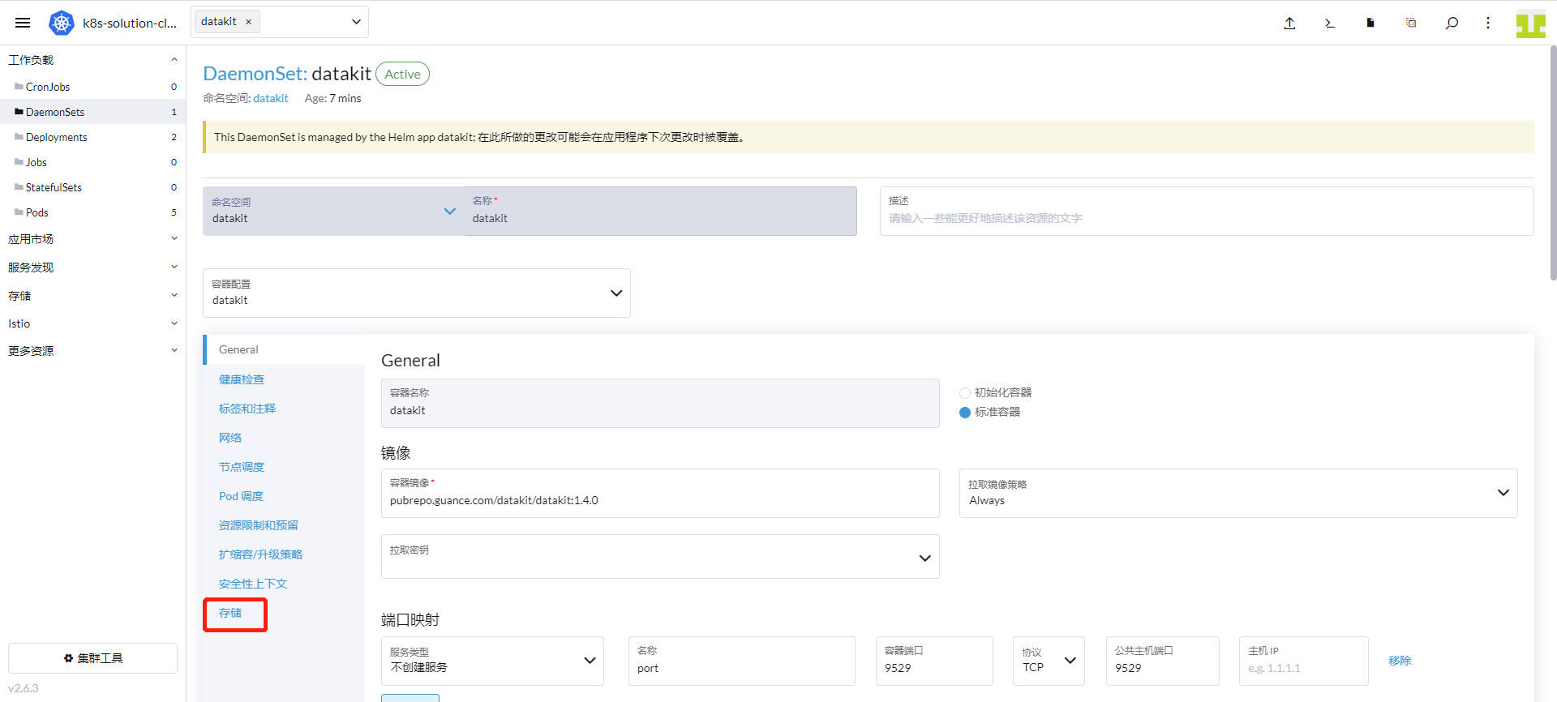Switch to the 存储 container settings tab

point(230,613)
